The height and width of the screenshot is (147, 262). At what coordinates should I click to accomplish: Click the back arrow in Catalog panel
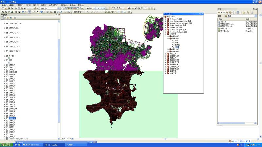pos(220,12)
